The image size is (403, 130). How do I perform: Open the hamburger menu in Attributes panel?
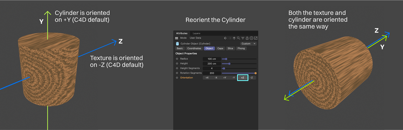[x=177, y=38]
